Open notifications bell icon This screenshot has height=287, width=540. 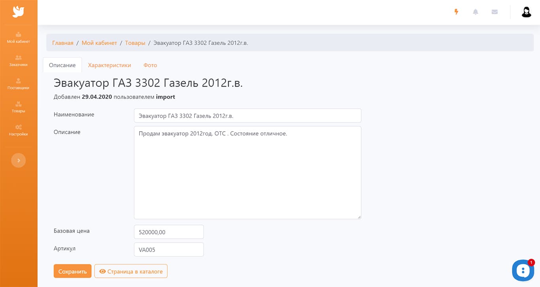[x=476, y=12]
